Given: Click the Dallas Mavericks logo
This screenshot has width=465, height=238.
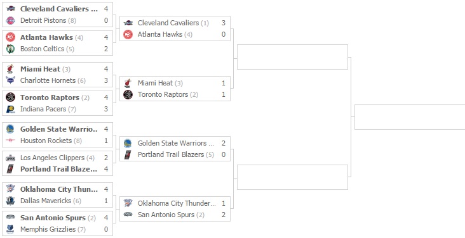Looking at the screenshot, I should [x=10, y=201].
